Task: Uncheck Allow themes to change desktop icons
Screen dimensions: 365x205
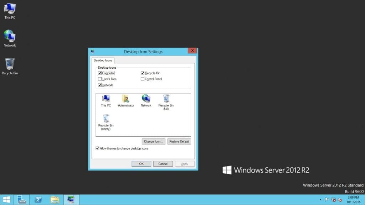Action: tap(97, 148)
